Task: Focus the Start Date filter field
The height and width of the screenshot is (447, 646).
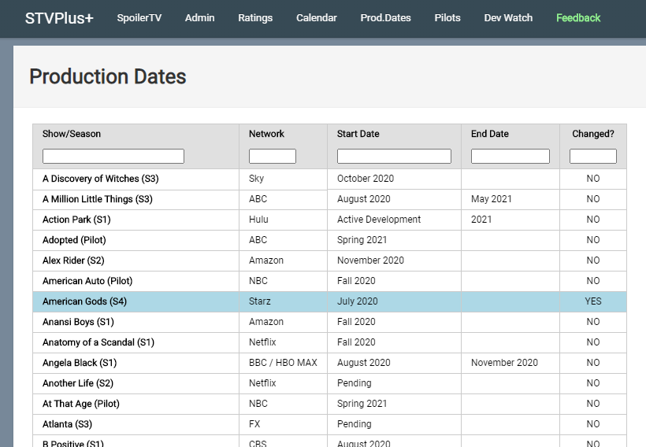Action: [394, 156]
